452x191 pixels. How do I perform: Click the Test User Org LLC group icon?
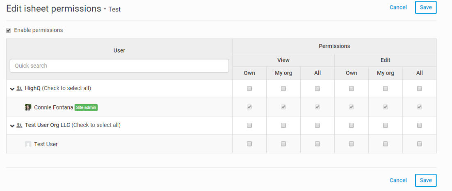point(19,125)
